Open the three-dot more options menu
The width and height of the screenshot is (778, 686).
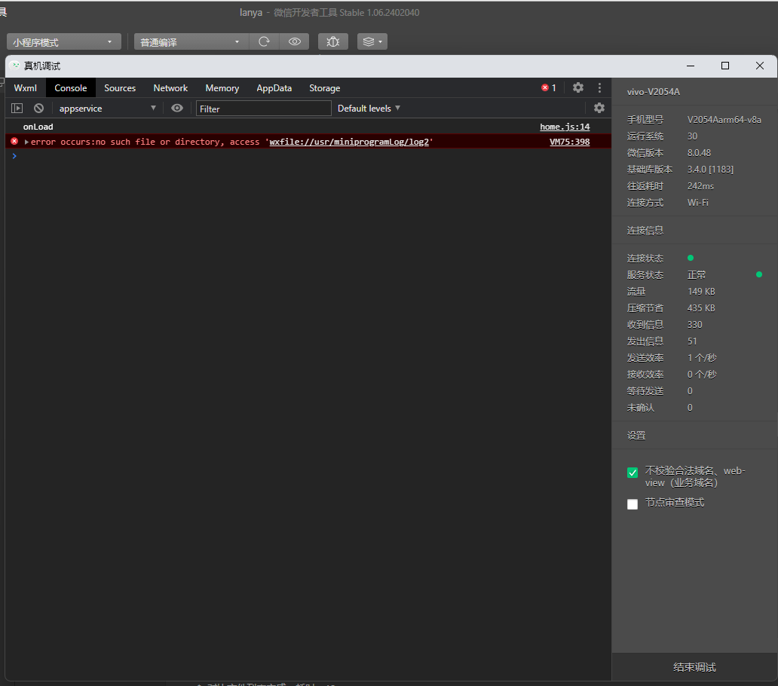[x=599, y=87]
